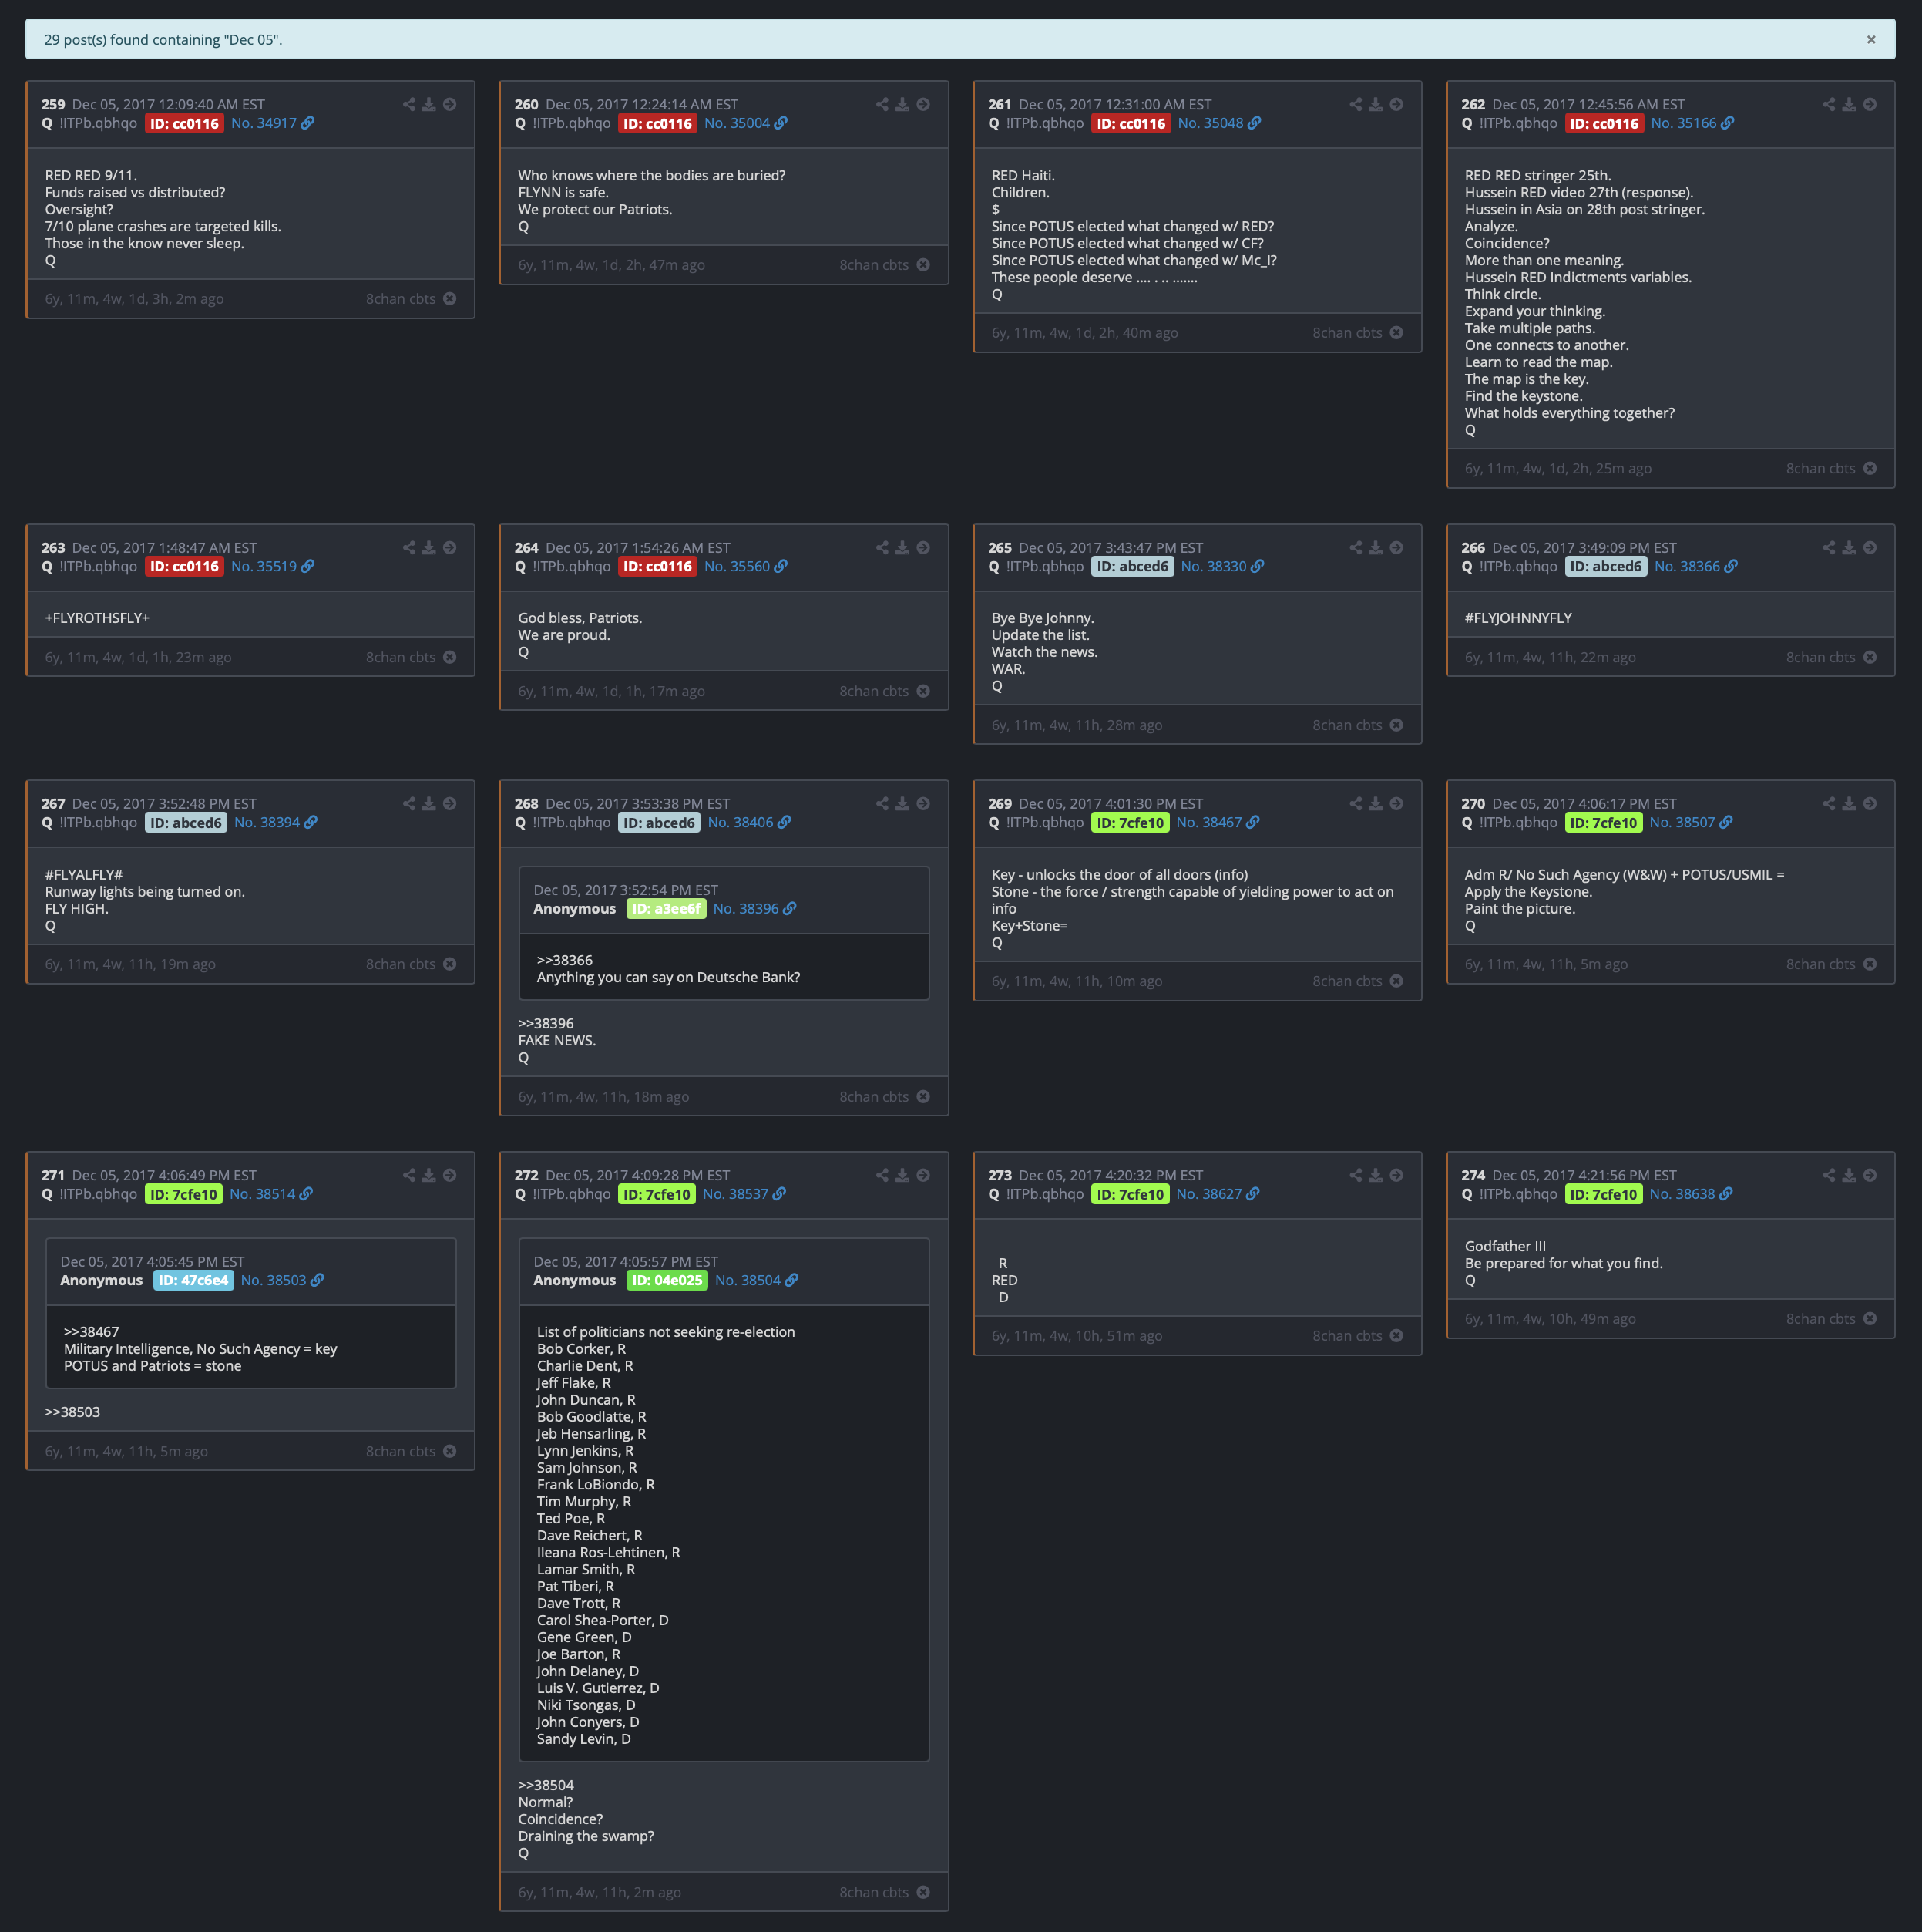The width and height of the screenshot is (1922, 1932).
Task: Open post 267 with arrow icon
Action: tap(450, 804)
